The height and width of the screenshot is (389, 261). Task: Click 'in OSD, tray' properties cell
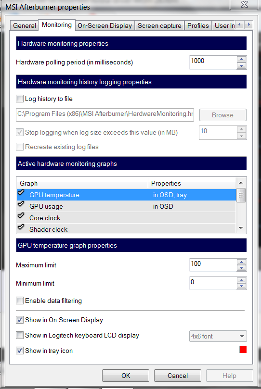point(170,195)
